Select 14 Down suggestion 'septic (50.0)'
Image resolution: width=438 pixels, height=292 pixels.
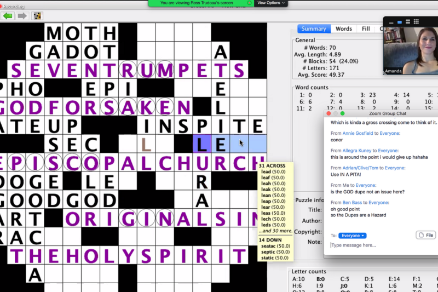pyautogui.click(x=275, y=252)
